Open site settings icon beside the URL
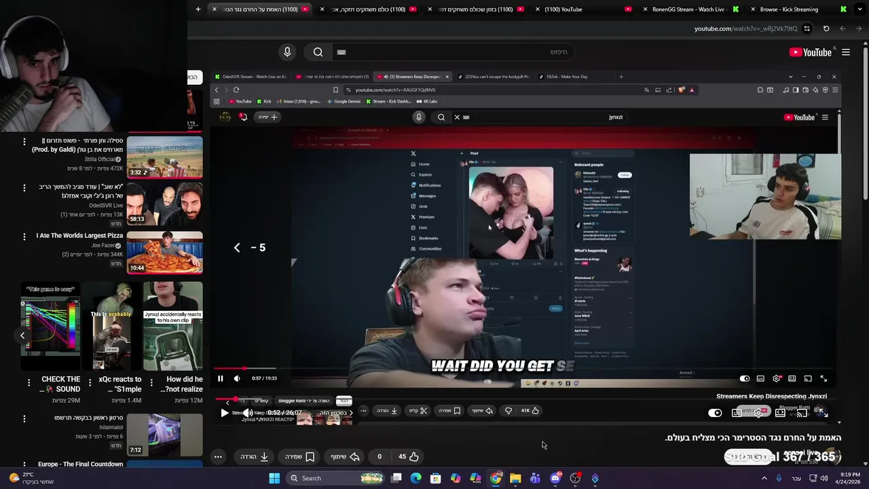Image resolution: width=869 pixels, height=489 pixels. (x=807, y=29)
